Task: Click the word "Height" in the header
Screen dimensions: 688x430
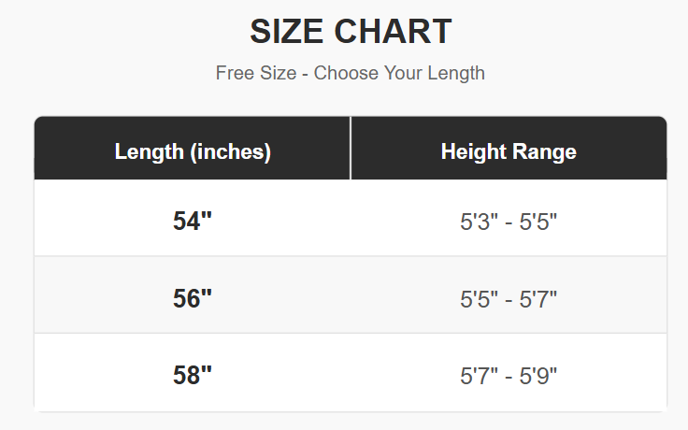Action: click(473, 151)
